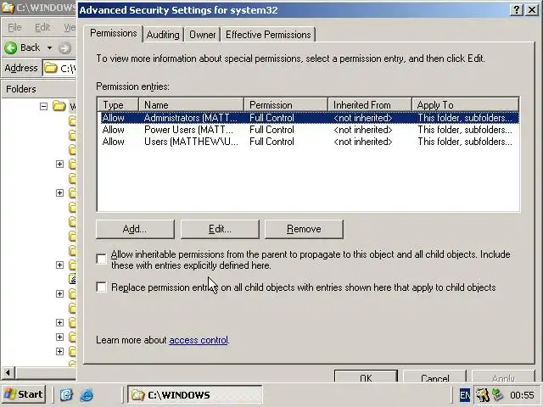Remove the selected permission entry

(304, 229)
